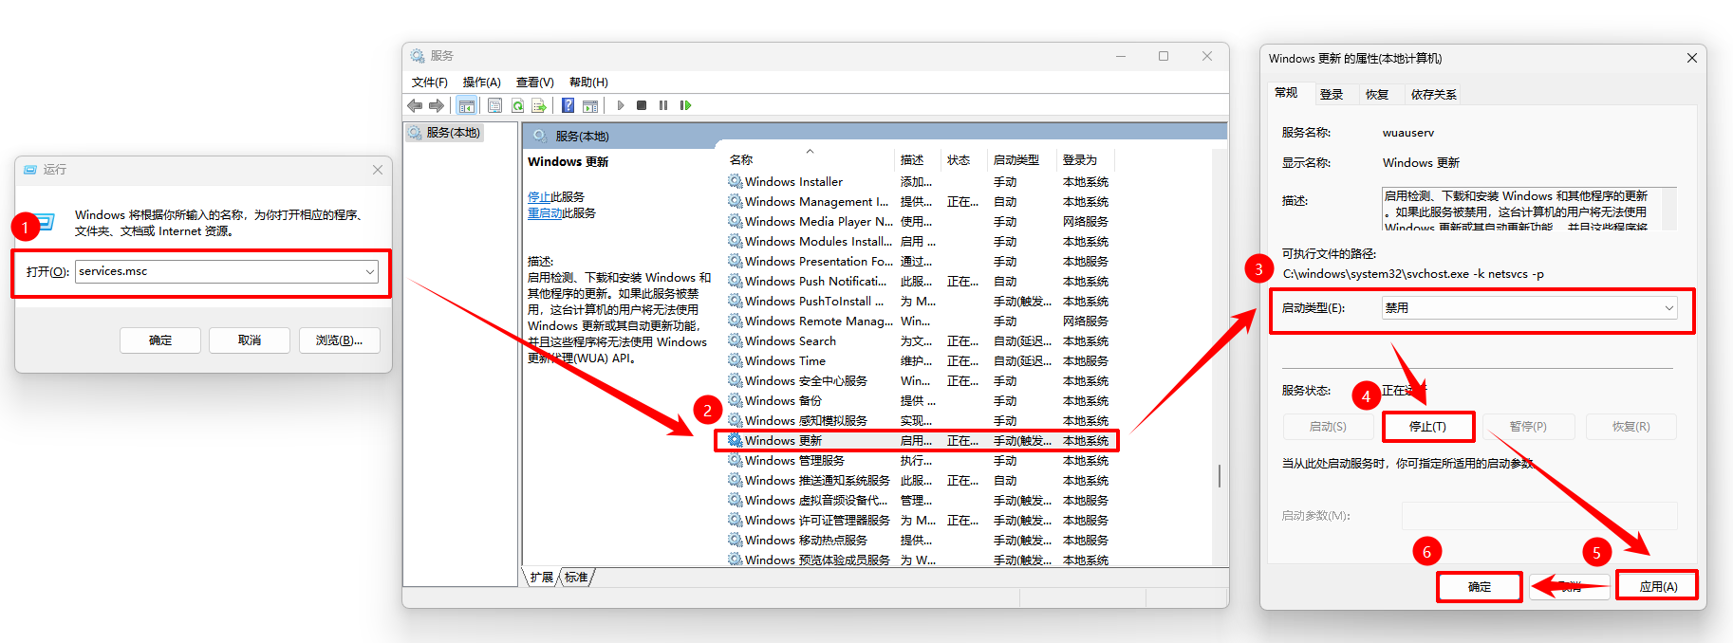Open the 文件(F) menu
1733x643 pixels.
click(x=430, y=83)
